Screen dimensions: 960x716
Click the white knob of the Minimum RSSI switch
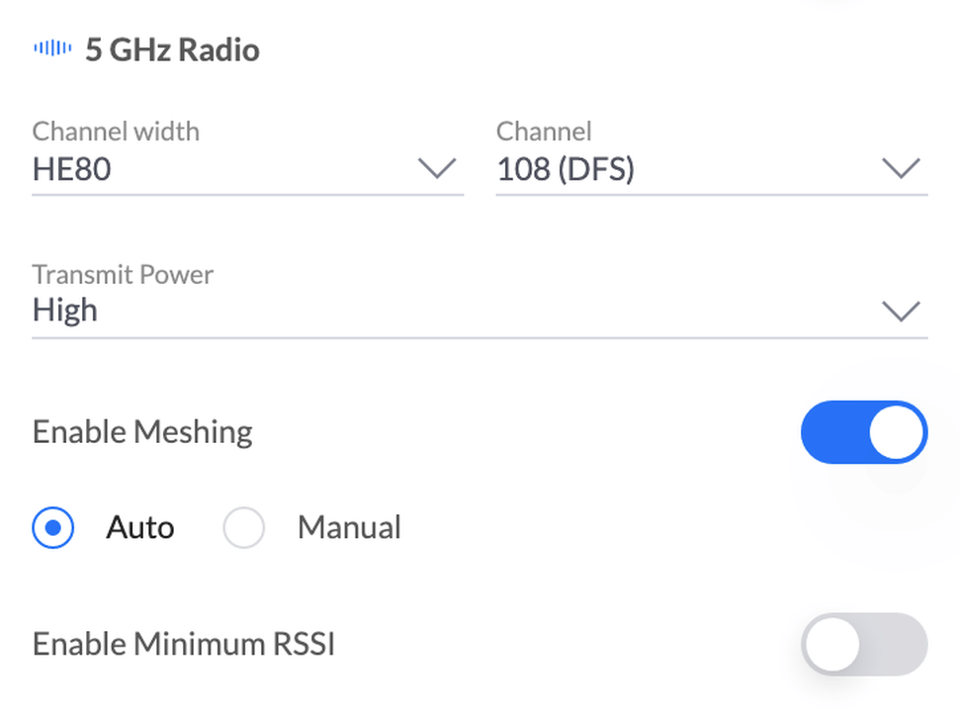[832, 645]
